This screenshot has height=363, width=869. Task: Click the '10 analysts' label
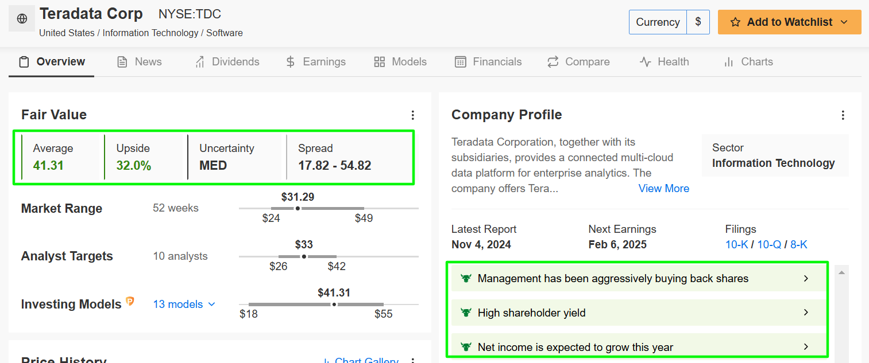point(180,256)
